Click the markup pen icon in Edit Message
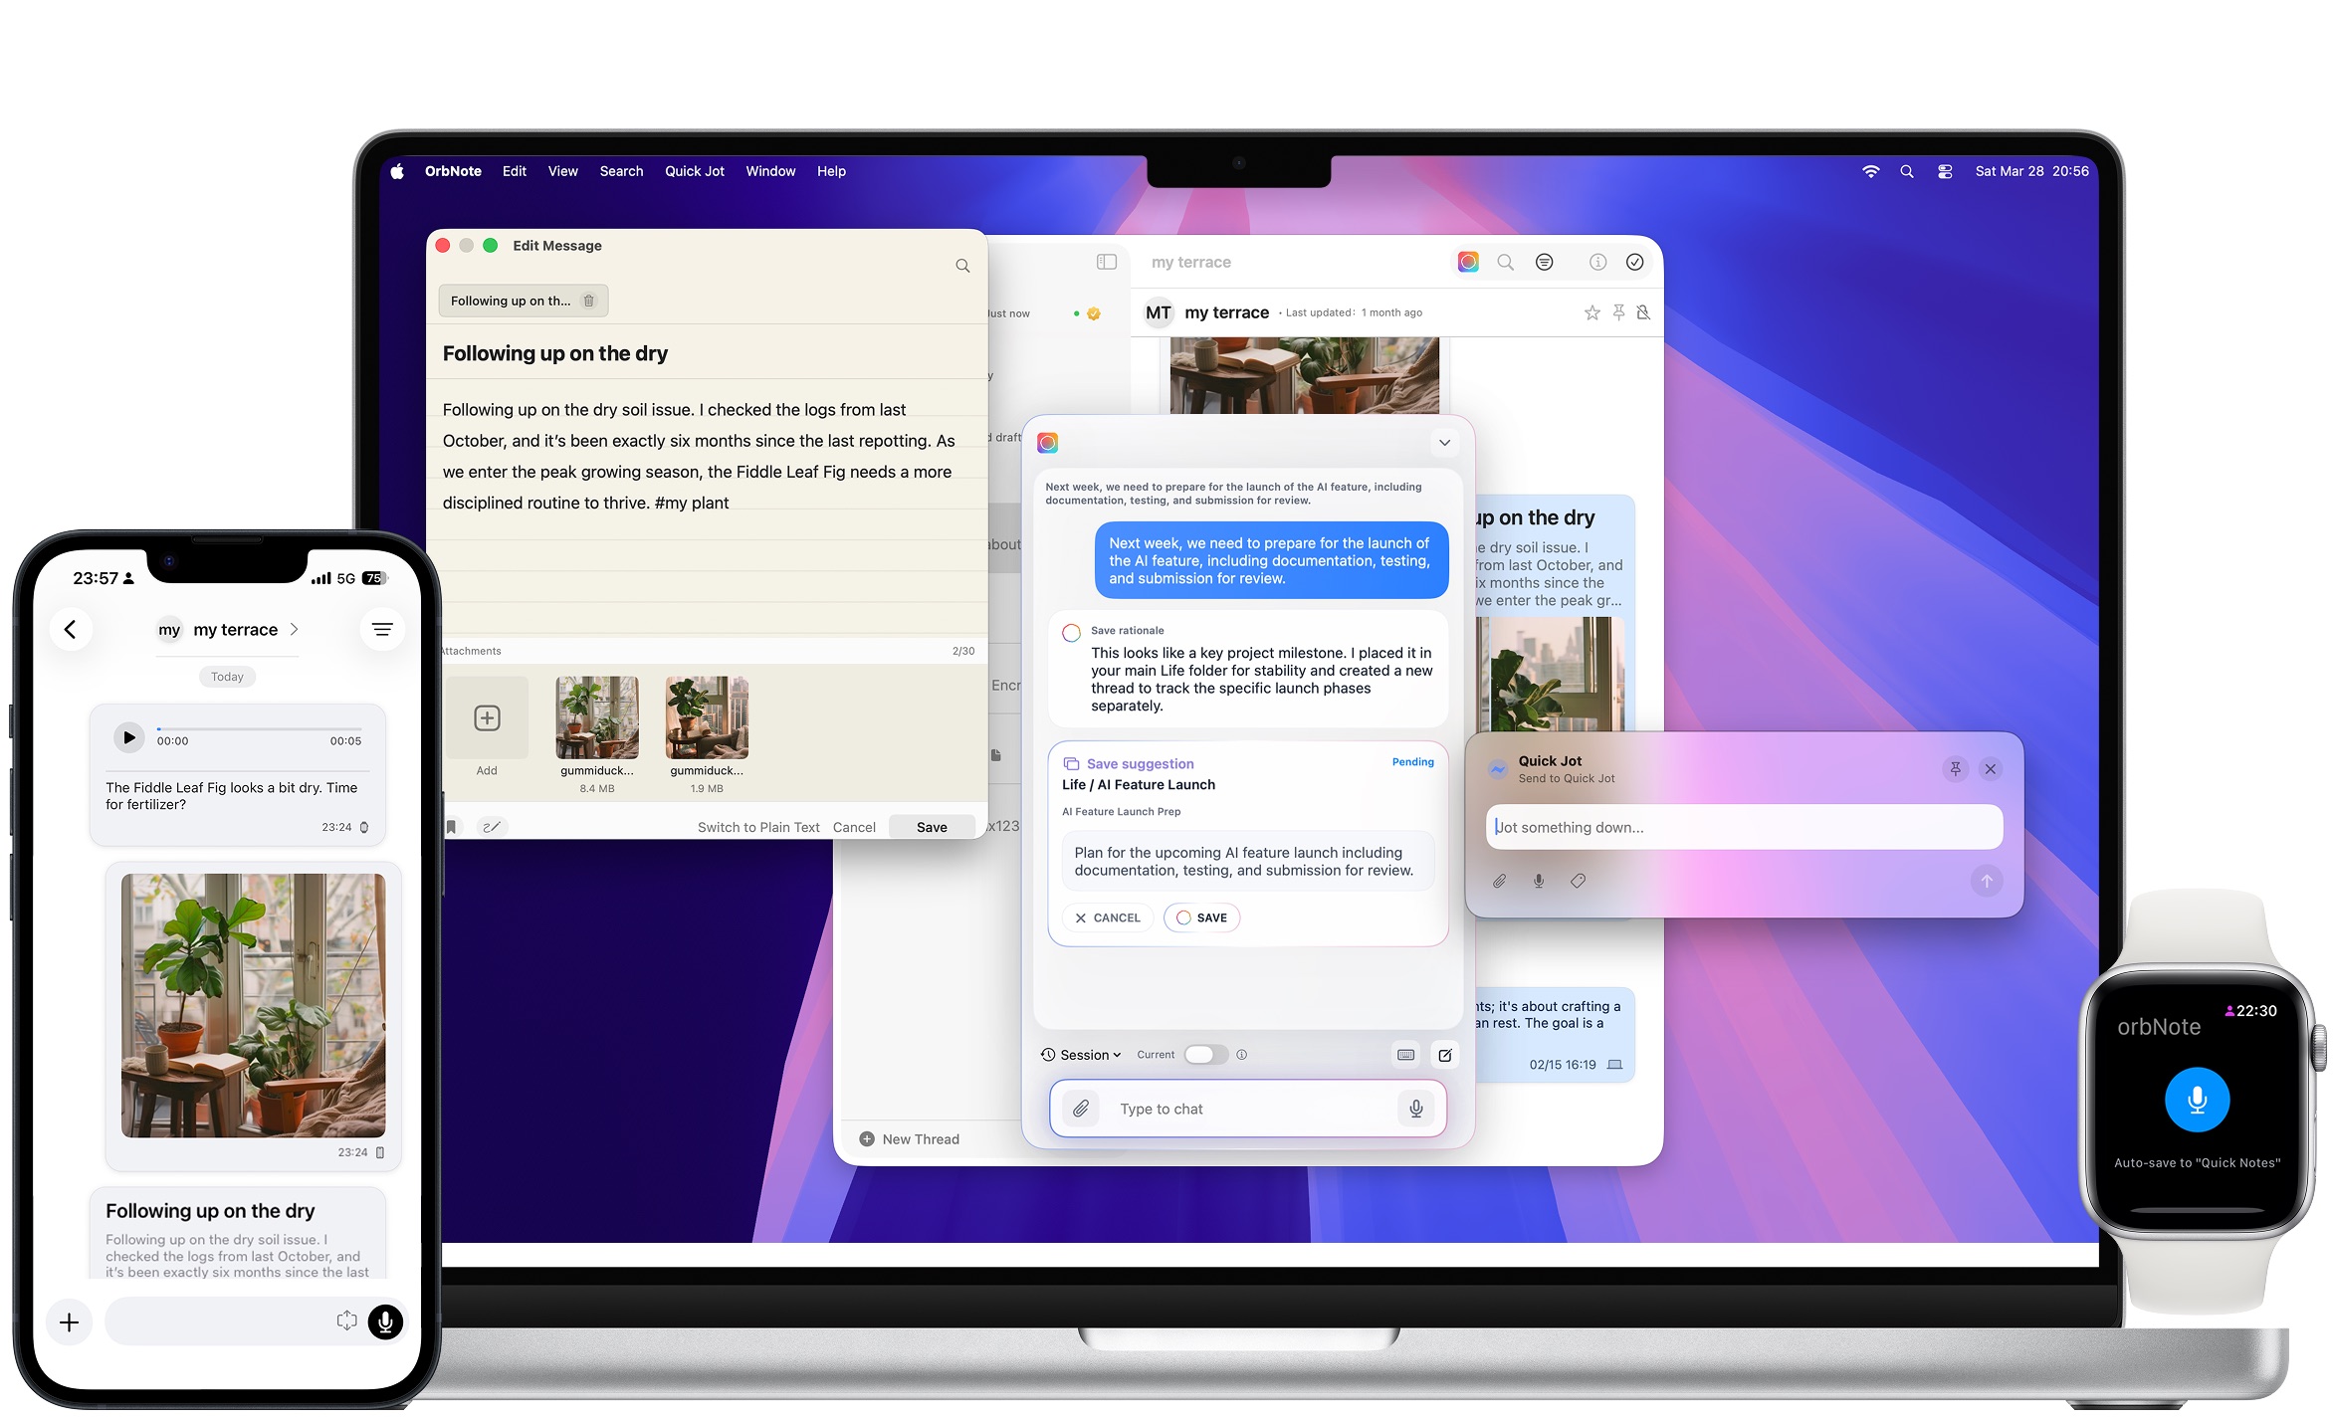The height and width of the screenshot is (1423, 2334). point(492,827)
